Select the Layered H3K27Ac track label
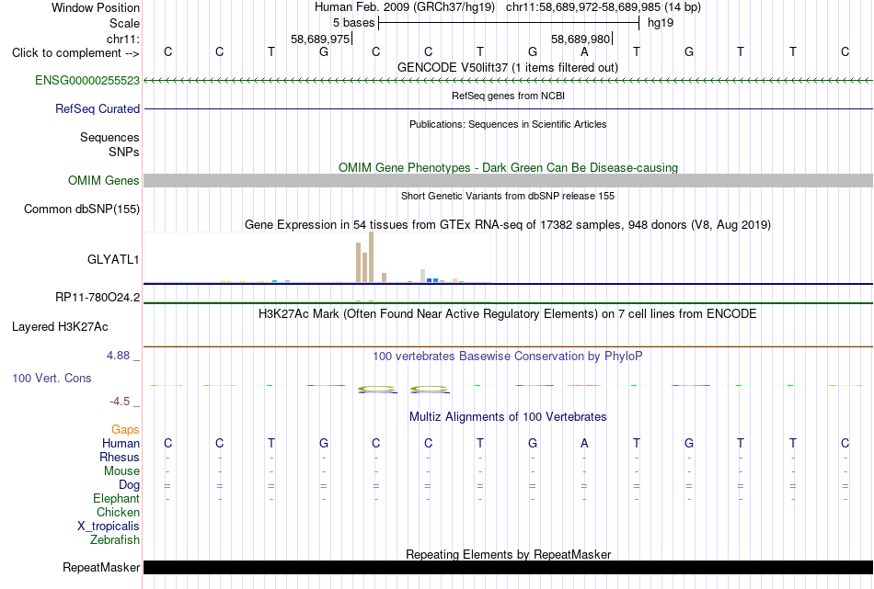874x589 pixels. 60,327
